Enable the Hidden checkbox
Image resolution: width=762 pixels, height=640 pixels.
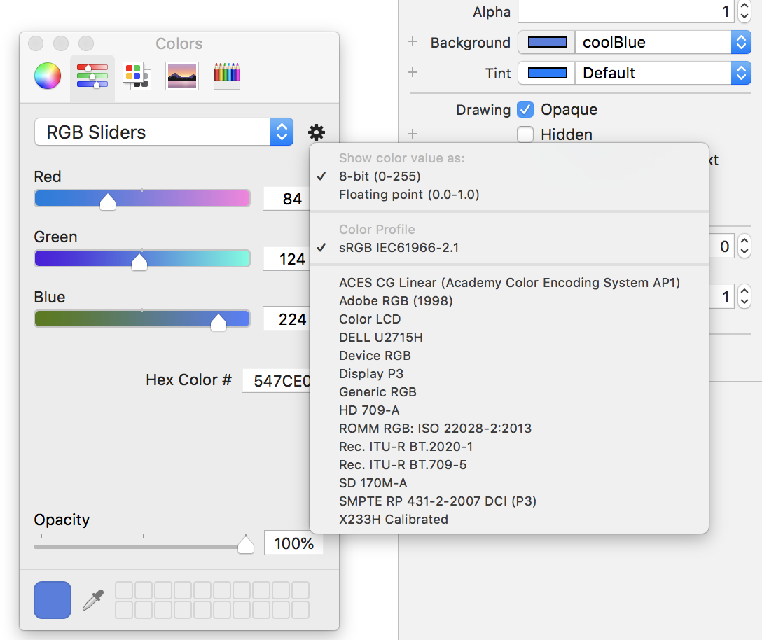pos(525,134)
